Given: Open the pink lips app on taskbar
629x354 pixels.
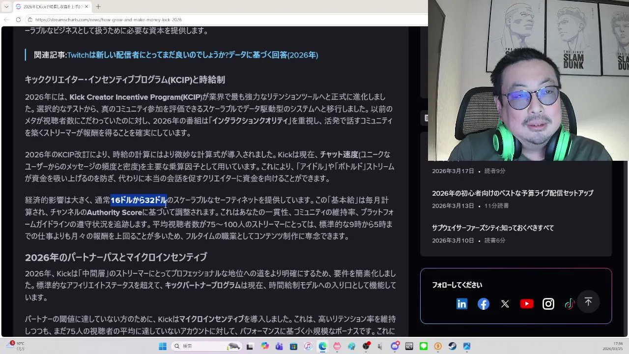Looking at the screenshot, I should (337, 346).
